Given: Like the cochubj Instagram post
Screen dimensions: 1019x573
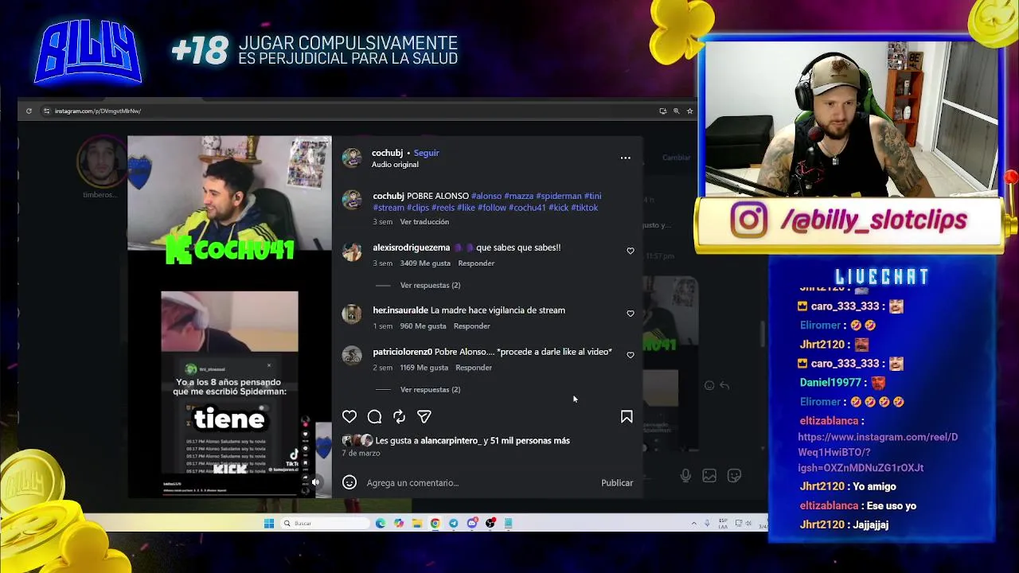Looking at the screenshot, I should [x=349, y=417].
